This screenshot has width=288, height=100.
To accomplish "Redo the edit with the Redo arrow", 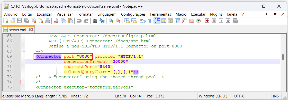I will coord(86,21).
